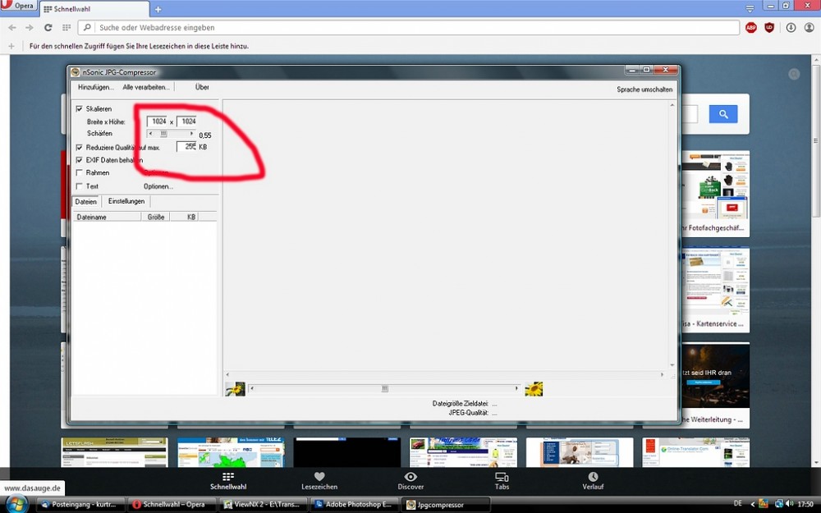This screenshot has width=821, height=513.
Task: Click the bottom preview slider handle
Action: (x=385, y=388)
